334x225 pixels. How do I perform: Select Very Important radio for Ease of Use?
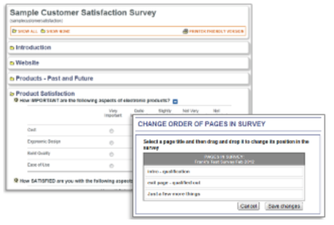pos(111,166)
